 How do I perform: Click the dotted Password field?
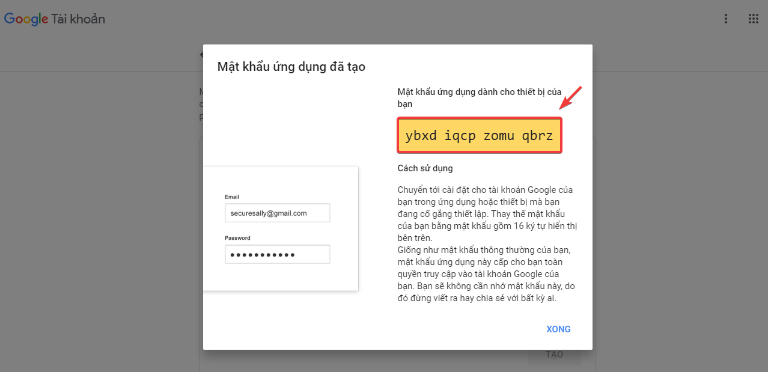[x=277, y=254]
